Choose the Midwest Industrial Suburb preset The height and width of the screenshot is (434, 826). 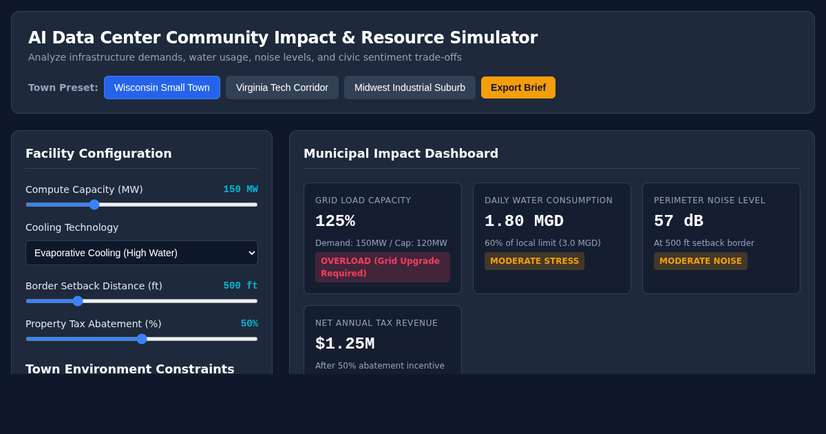410,87
